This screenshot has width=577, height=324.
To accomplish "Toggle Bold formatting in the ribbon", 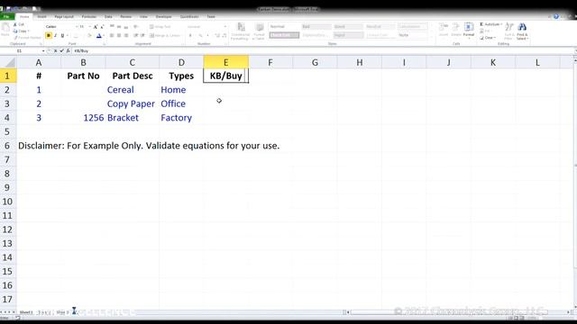I will (x=49, y=36).
